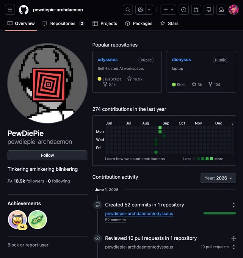Image resolution: width=243 pixels, height=258 pixels.
Task: Click 'June 1, 2026' activity date
Action: (x=107, y=190)
